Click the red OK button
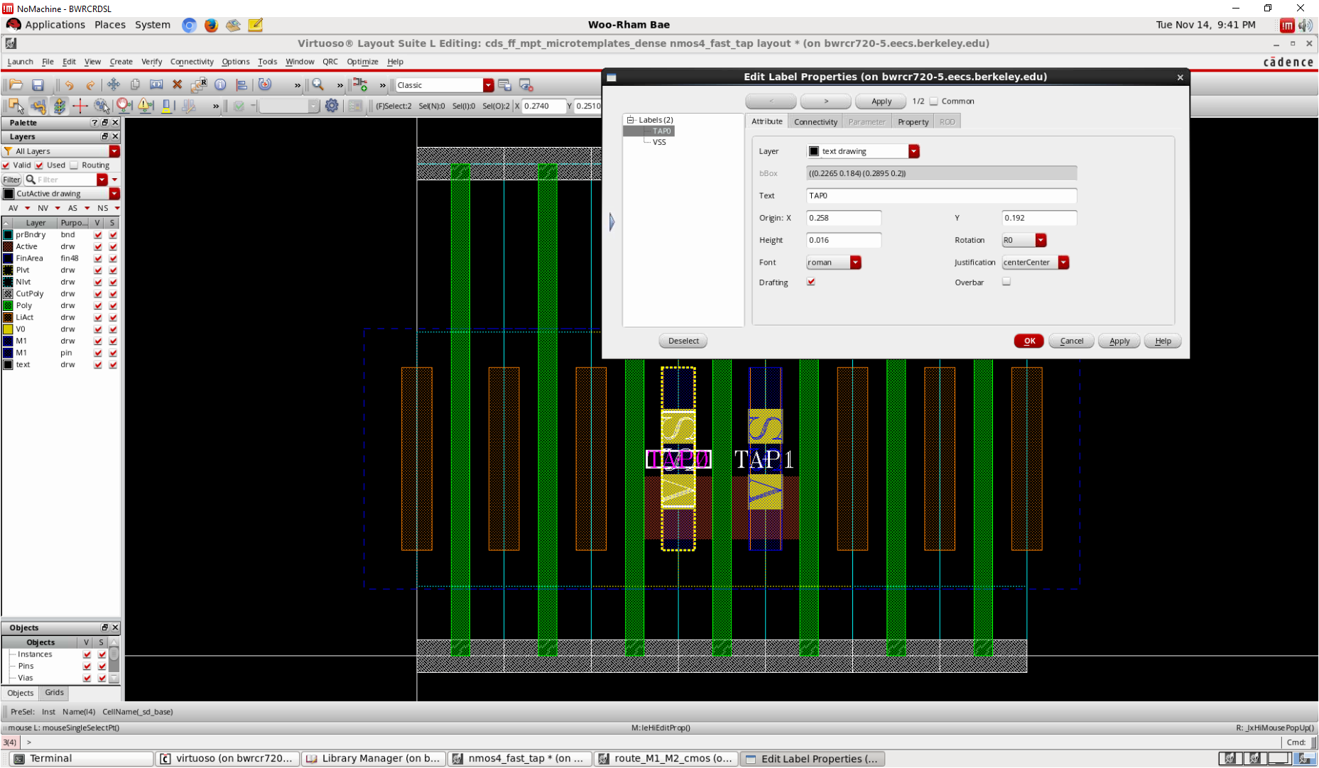Image resolution: width=1319 pixels, height=768 pixels. click(1028, 341)
